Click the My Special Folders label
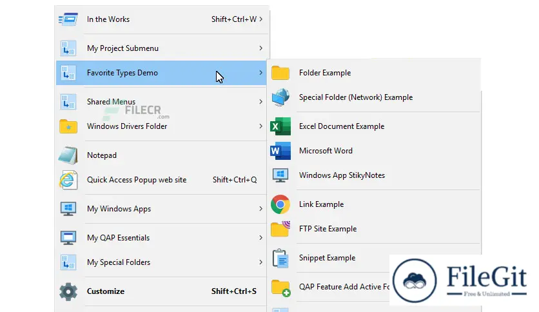 pyautogui.click(x=119, y=262)
